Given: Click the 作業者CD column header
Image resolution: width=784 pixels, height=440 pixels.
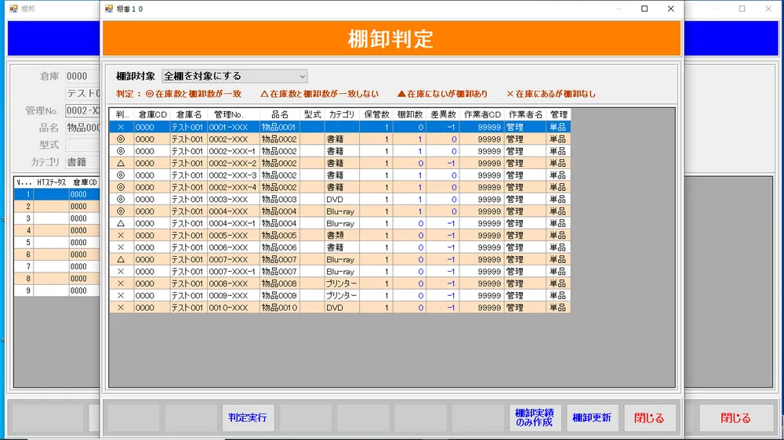Looking at the screenshot, I should [482, 114].
